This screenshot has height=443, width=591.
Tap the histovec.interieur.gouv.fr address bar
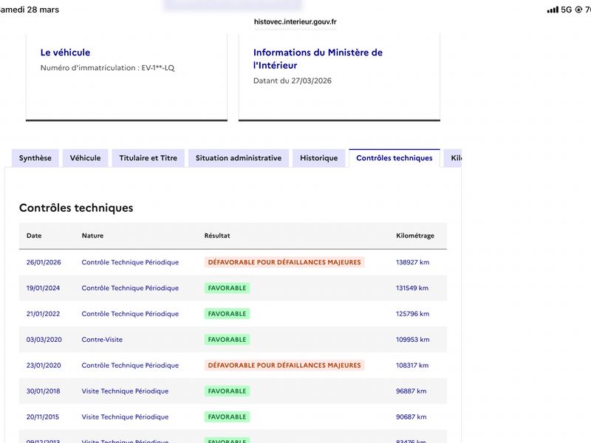coord(295,22)
